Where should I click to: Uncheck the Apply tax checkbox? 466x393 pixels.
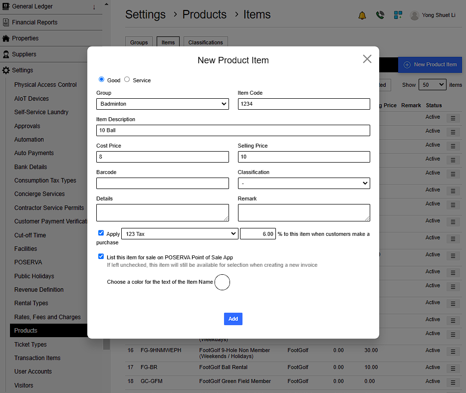click(x=101, y=233)
